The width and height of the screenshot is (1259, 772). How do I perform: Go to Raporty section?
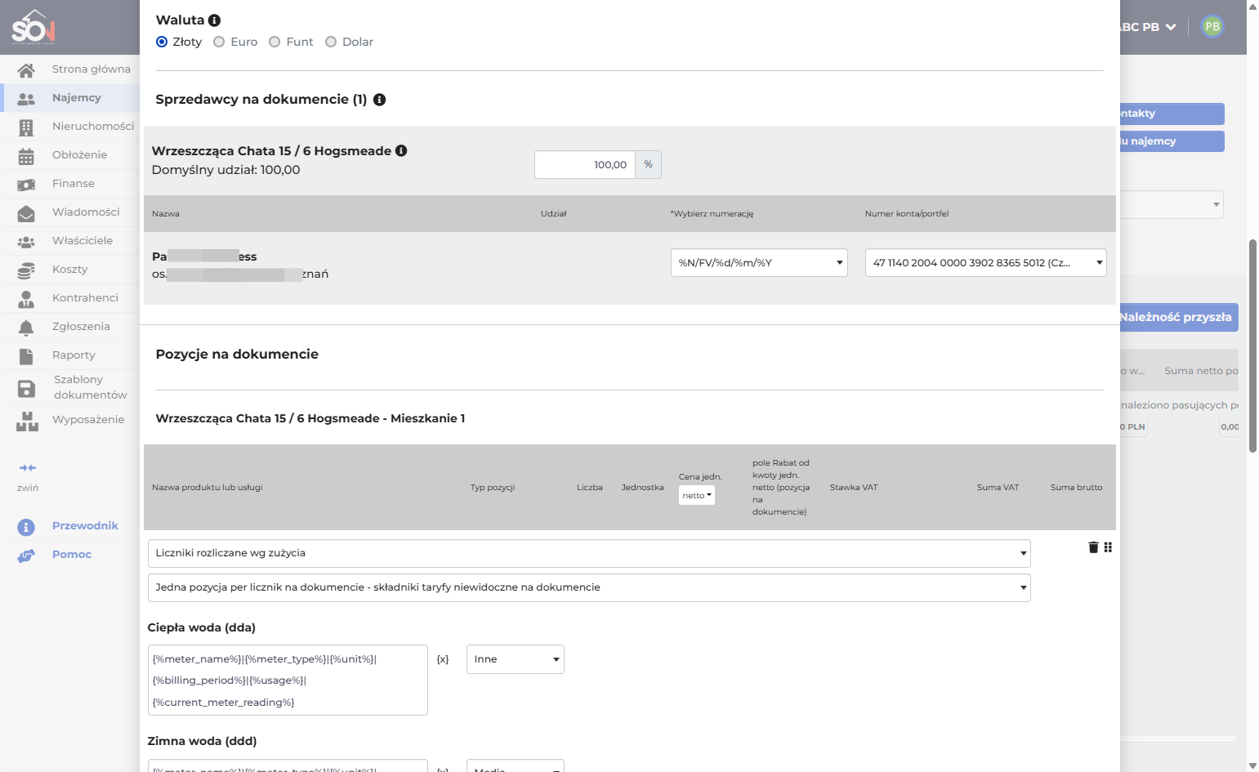[74, 355]
